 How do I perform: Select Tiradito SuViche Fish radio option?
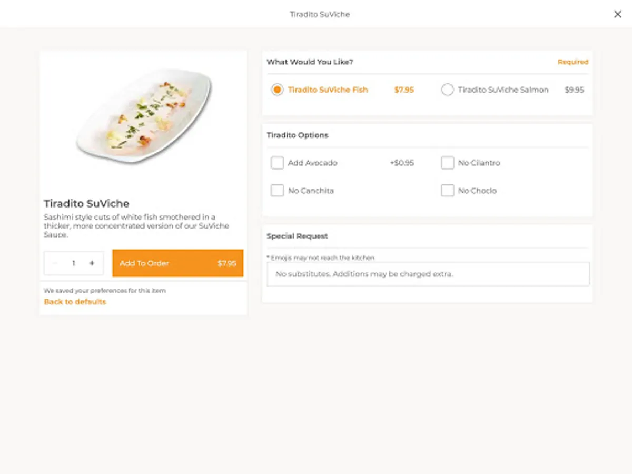click(277, 90)
